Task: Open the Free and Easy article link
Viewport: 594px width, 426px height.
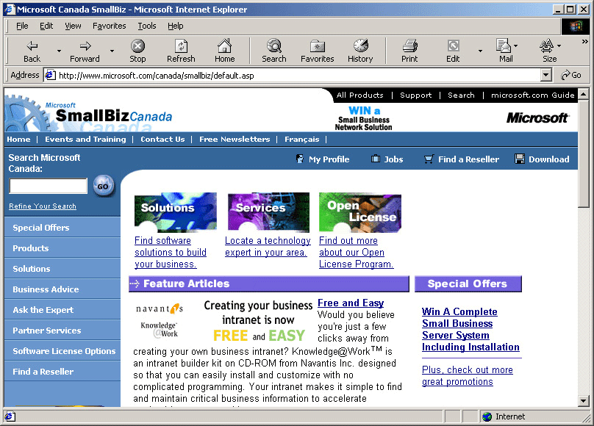Action: [351, 303]
